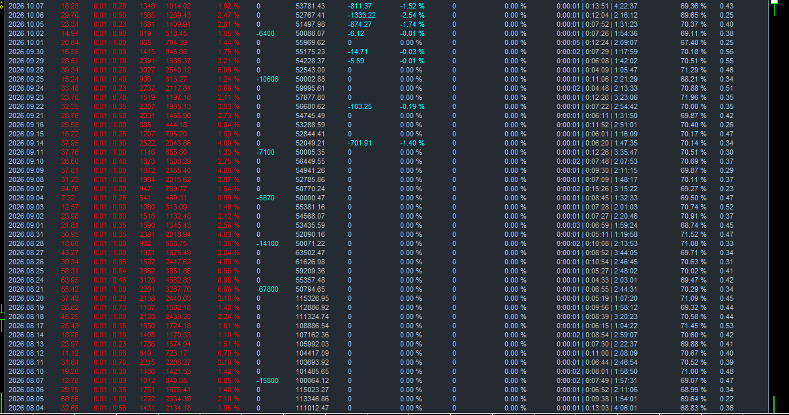Image resolution: width=789 pixels, height=415 pixels.
Task: Click the loss value -1333.22
Action: click(362, 15)
